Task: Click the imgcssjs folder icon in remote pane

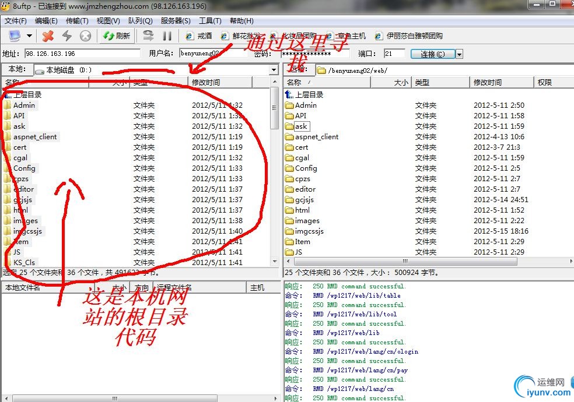Action: click(x=289, y=231)
